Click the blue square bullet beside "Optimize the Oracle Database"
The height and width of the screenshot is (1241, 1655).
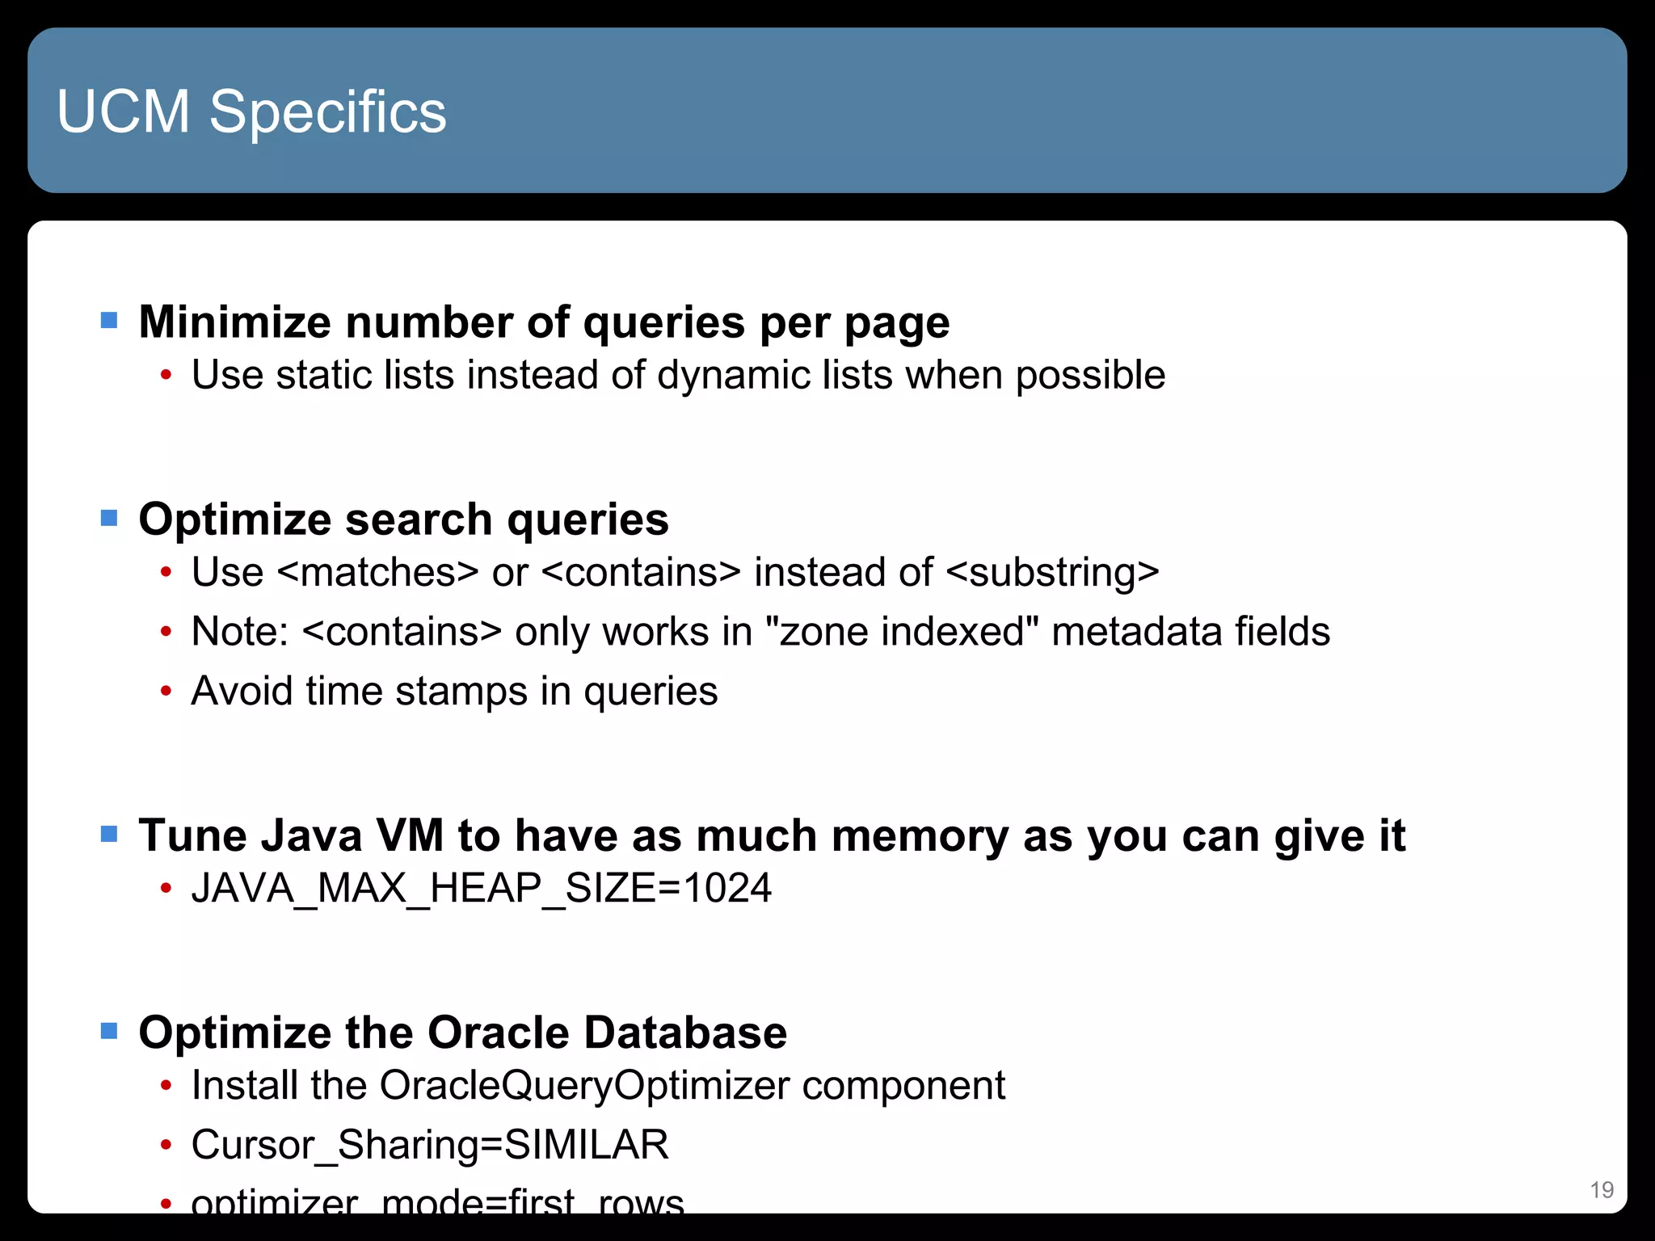(109, 1031)
